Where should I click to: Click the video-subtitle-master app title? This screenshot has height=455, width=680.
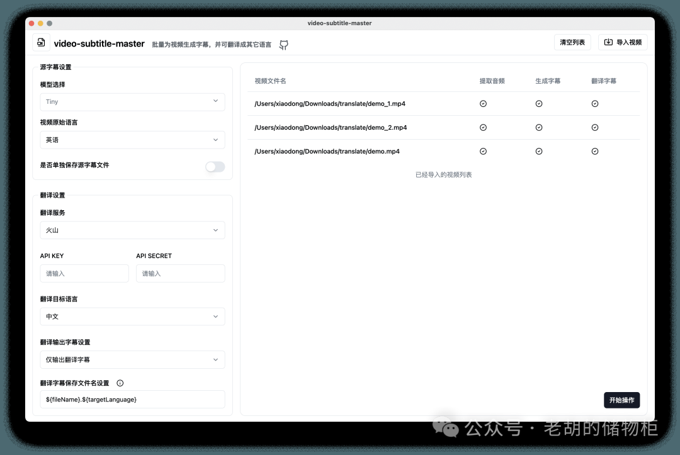coord(99,44)
